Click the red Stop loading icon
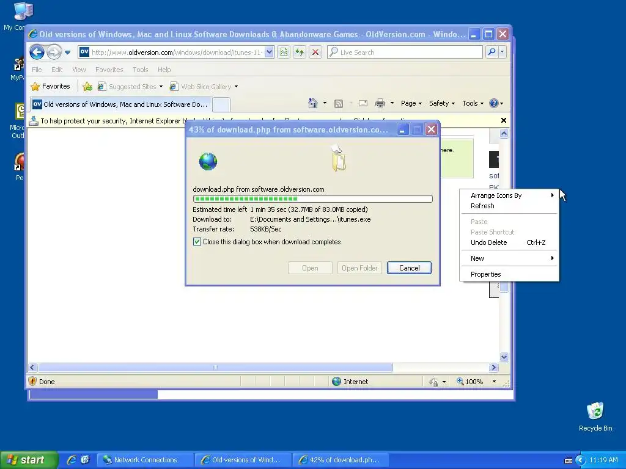This screenshot has height=469, width=626. tap(315, 53)
